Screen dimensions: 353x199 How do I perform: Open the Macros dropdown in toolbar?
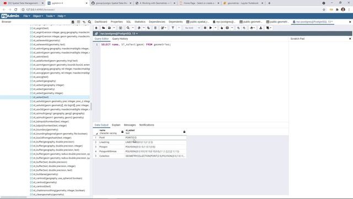tap(269, 28)
